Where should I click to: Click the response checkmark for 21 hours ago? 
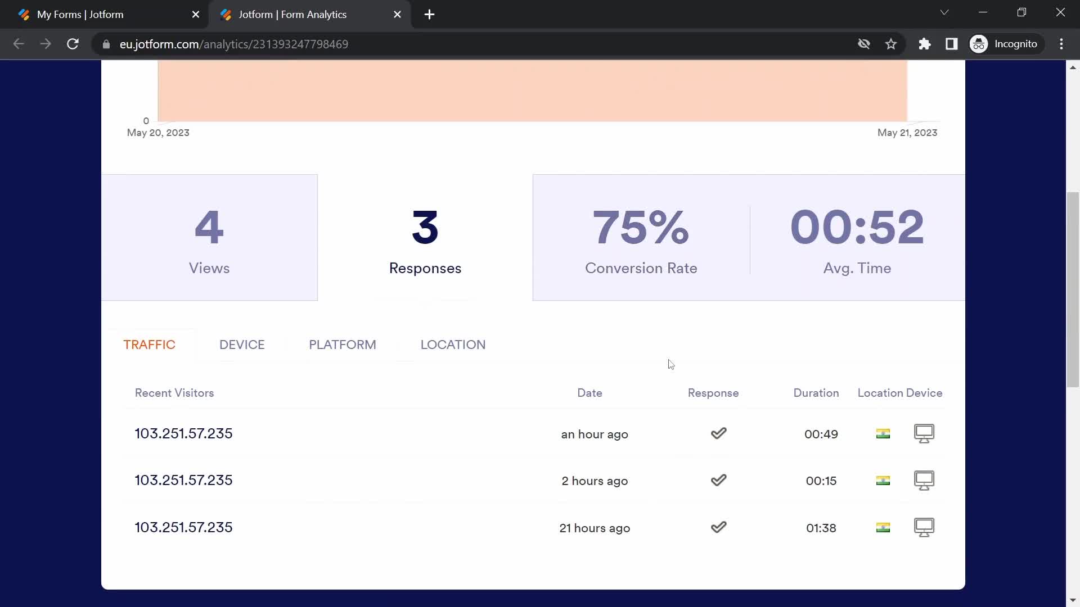[718, 527]
